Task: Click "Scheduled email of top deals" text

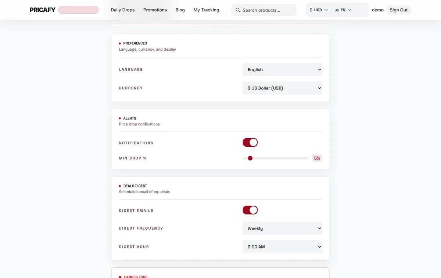Action: click(x=144, y=192)
